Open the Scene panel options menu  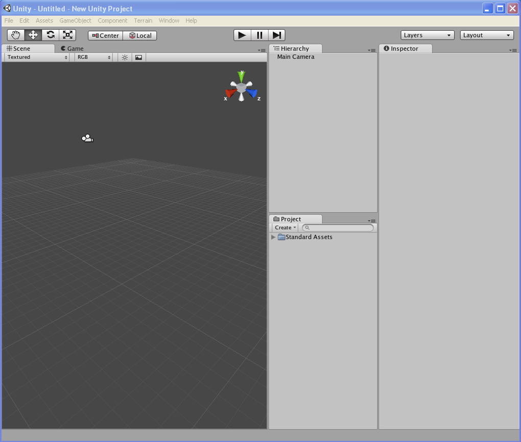262,50
